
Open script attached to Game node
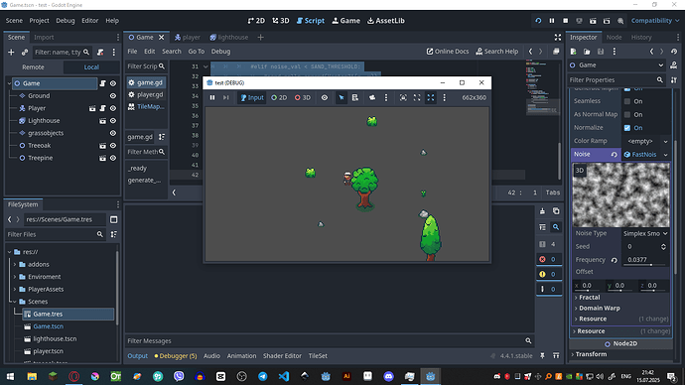(102, 83)
